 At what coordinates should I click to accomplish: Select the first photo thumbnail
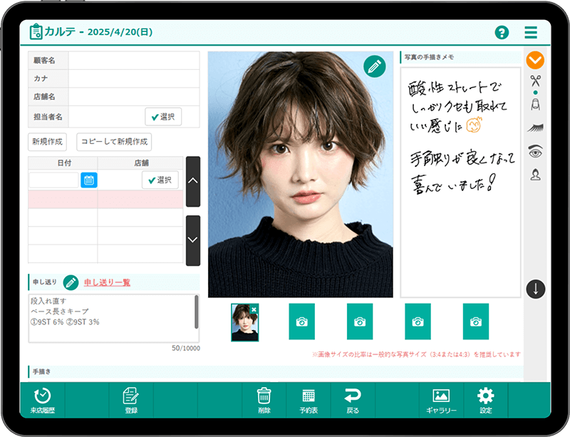tap(244, 322)
